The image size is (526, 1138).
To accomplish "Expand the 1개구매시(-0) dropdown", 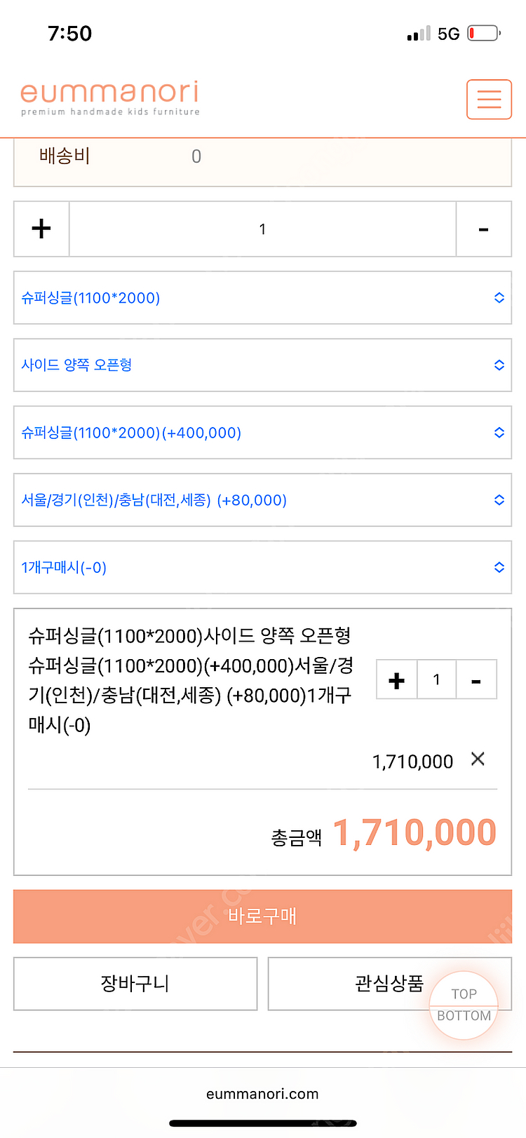I will tap(262, 567).
